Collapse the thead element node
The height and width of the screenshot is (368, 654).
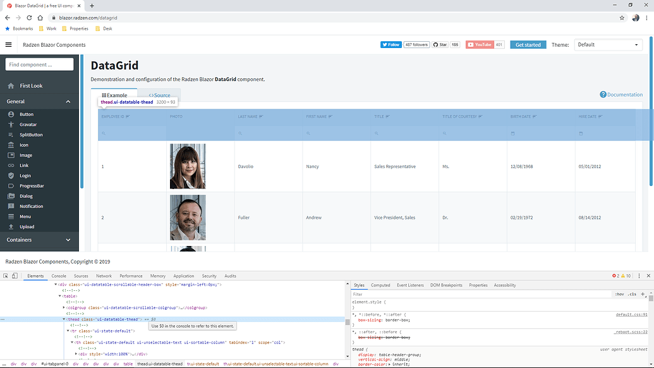[x=64, y=319]
